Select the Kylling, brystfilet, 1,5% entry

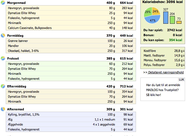71,114
